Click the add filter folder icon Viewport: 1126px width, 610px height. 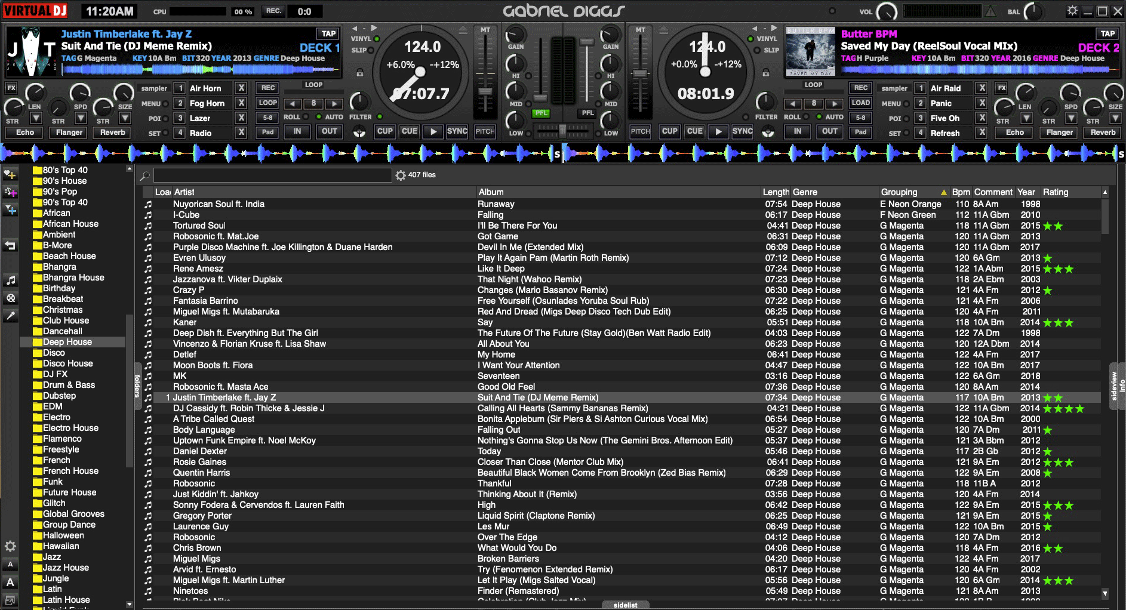[x=10, y=210]
